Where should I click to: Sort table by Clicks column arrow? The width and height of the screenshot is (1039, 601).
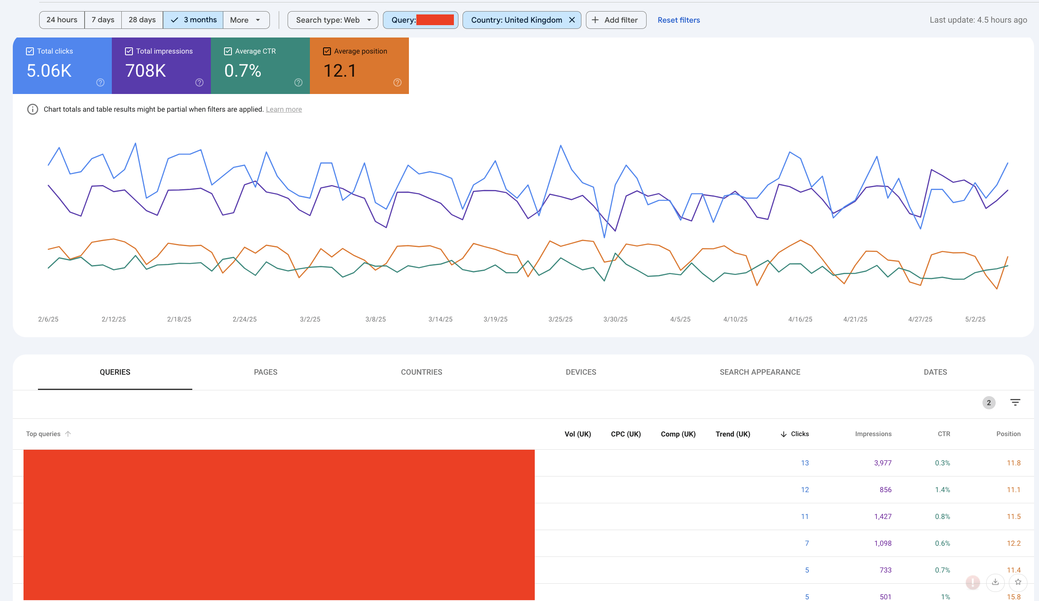pyautogui.click(x=784, y=434)
